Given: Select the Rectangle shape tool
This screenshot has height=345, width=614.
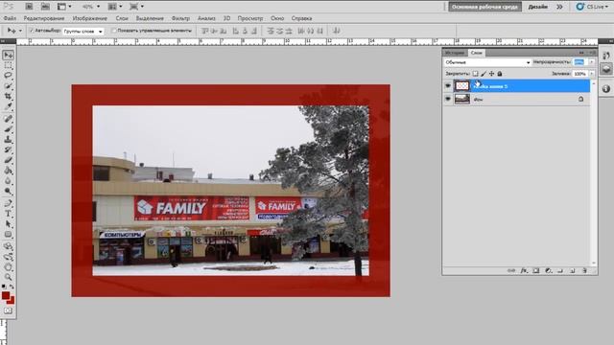Looking at the screenshot, I should pyautogui.click(x=9, y=234).
